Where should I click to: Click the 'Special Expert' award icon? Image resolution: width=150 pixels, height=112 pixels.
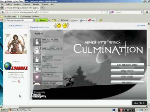[37, 83]
